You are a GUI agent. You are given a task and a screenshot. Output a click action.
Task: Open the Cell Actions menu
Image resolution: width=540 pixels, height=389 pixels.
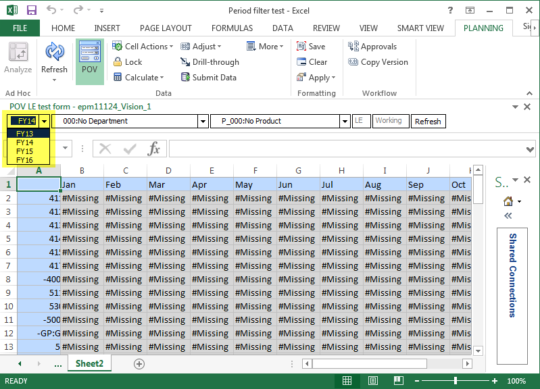tap(143, 47)
